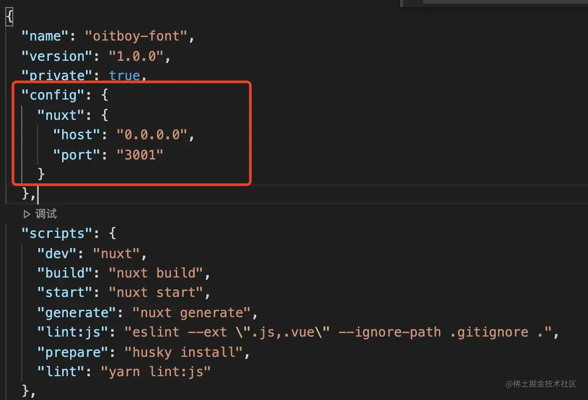Screen dimensions: 588x400
Task: Click the "yarn lint:js" value
Action: pos(156,371)
